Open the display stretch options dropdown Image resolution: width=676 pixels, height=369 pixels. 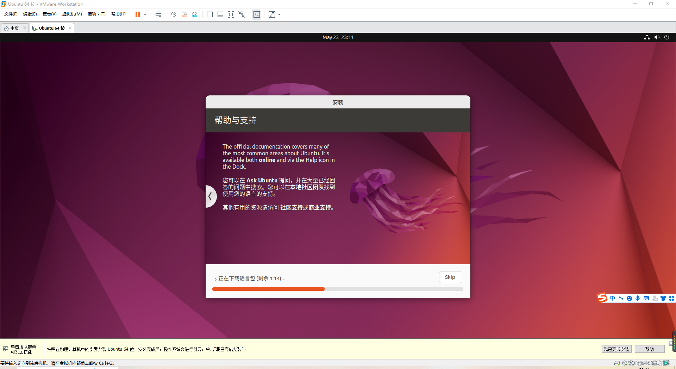pos(279,14)
